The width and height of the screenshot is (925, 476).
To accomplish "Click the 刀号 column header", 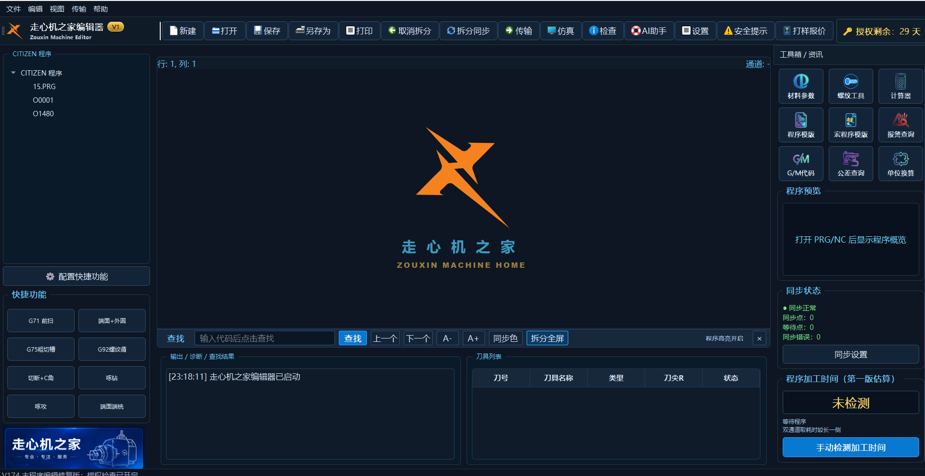I will click(501, 378).
